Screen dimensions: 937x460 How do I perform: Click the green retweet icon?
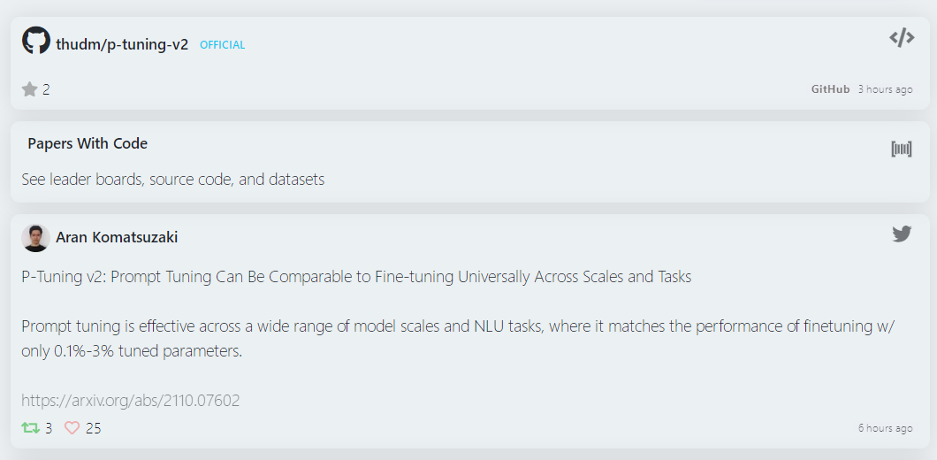[31, 428]
